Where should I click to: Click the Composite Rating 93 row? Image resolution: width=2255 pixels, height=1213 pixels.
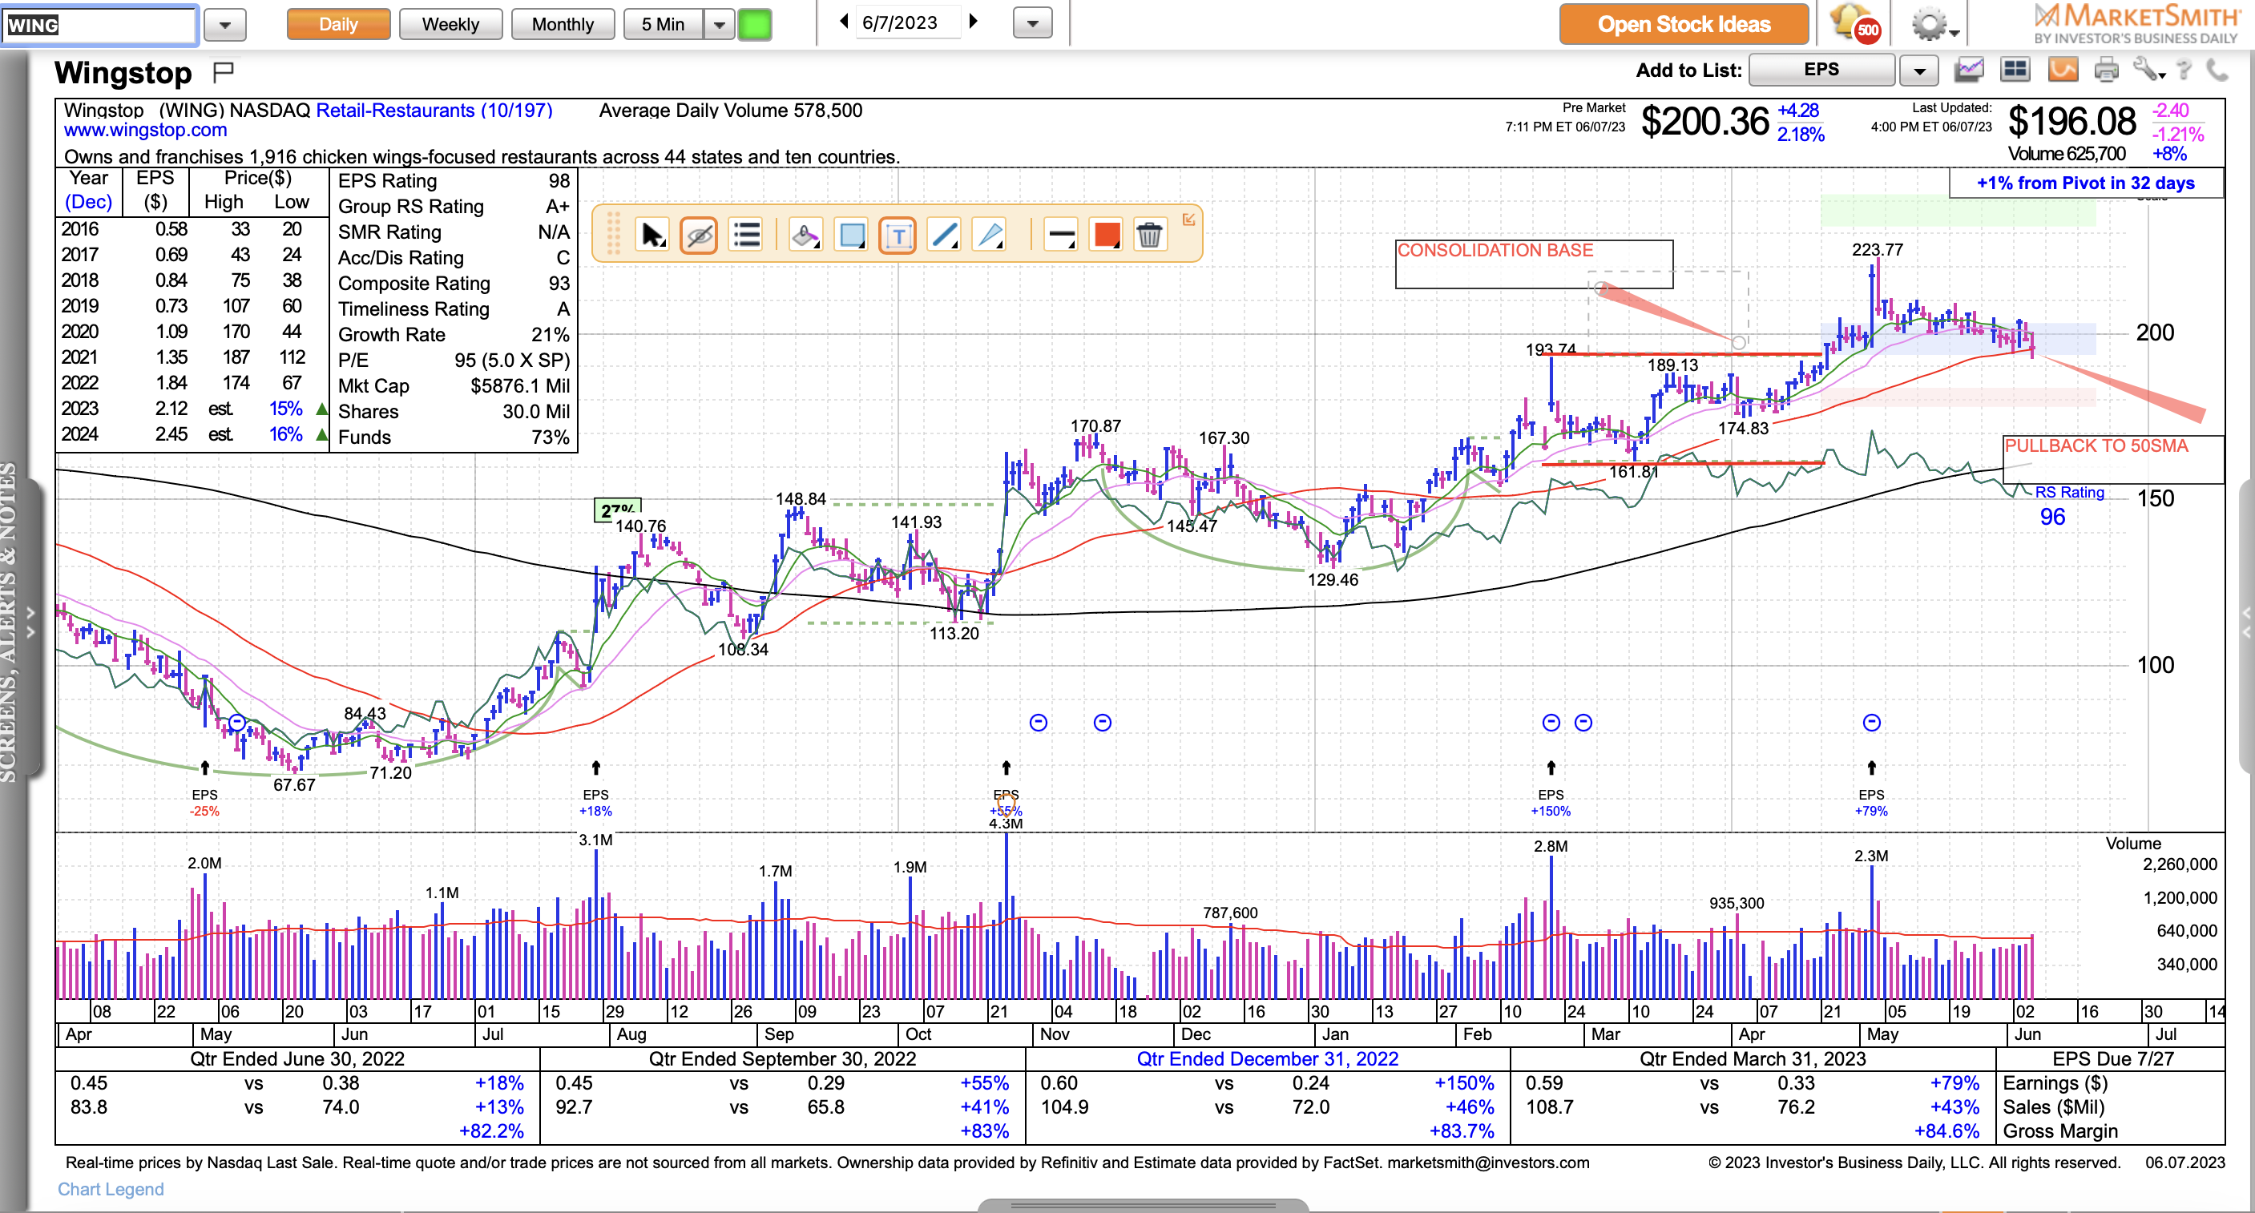coord(454,284)
